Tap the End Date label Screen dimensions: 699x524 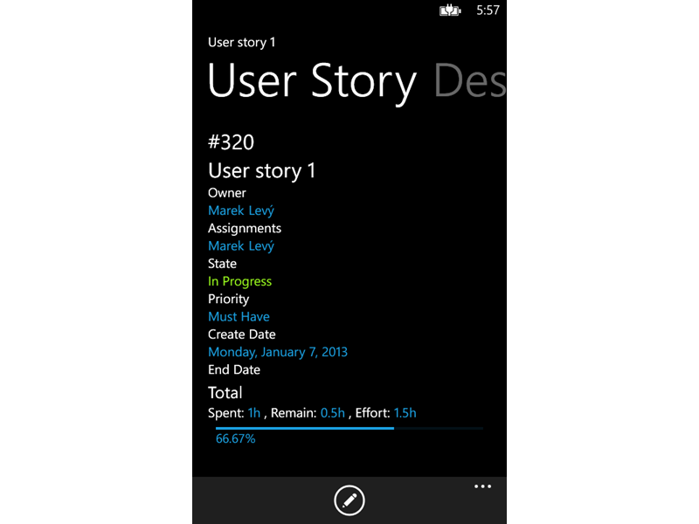click(x=234, y=369)
